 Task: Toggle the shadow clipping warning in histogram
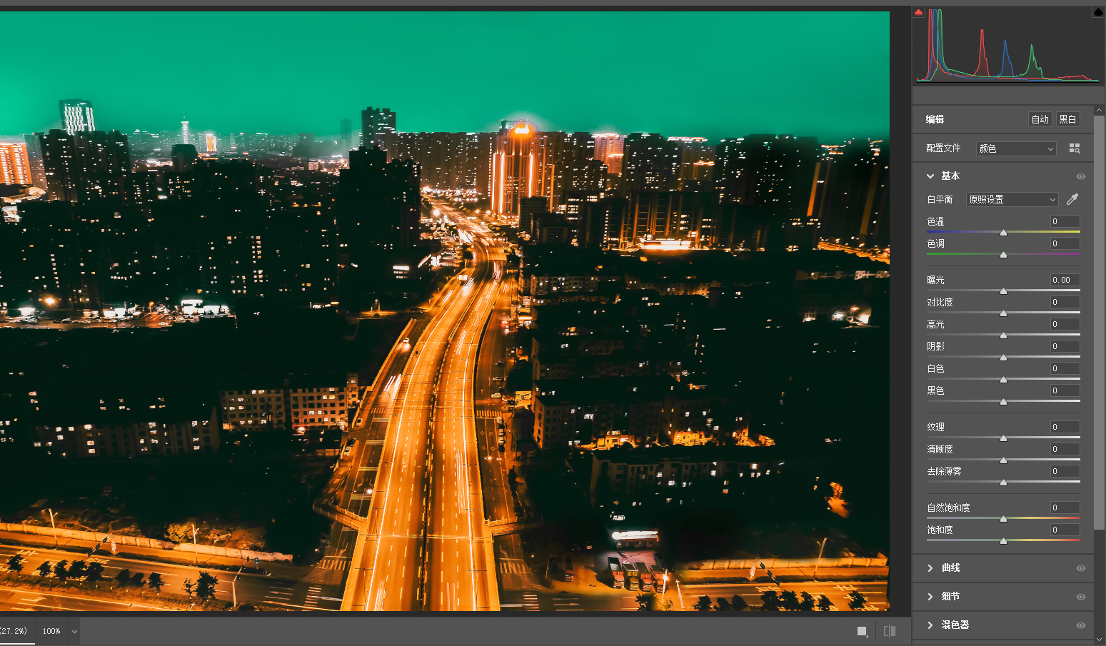[x=919, y=12]
